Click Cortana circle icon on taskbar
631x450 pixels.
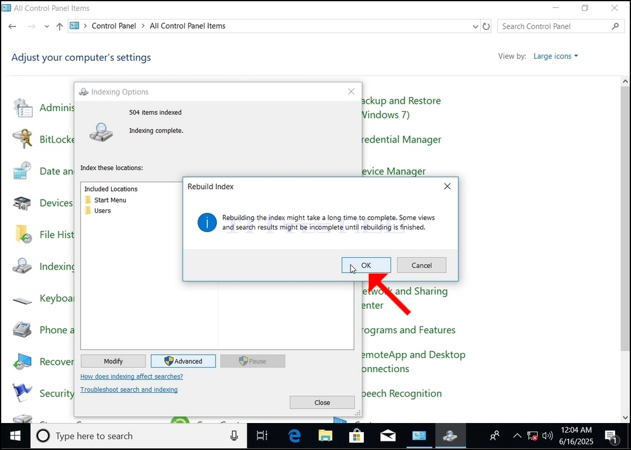(43, 436)
